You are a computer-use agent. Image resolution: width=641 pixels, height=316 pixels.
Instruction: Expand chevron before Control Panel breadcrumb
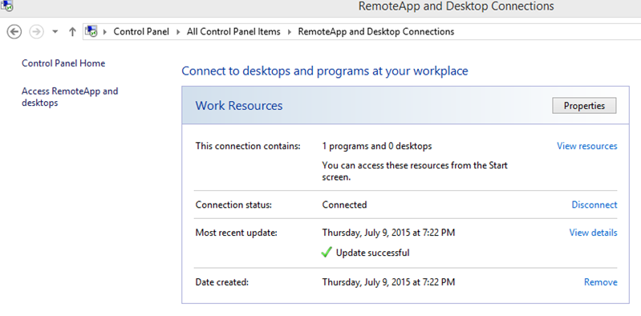click(104, 32)
